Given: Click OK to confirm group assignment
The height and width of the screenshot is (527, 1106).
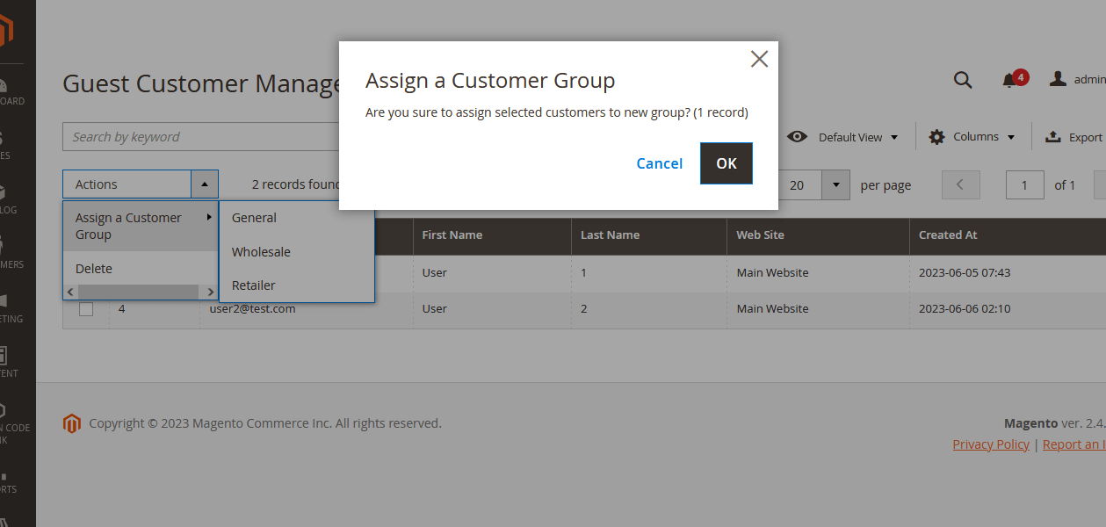Looking at the screenshot, I should (726, 163).
